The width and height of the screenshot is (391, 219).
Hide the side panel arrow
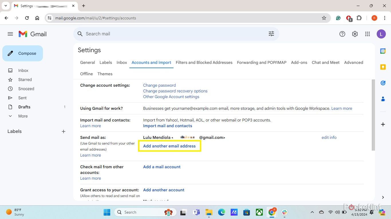[x=383, y=197]
